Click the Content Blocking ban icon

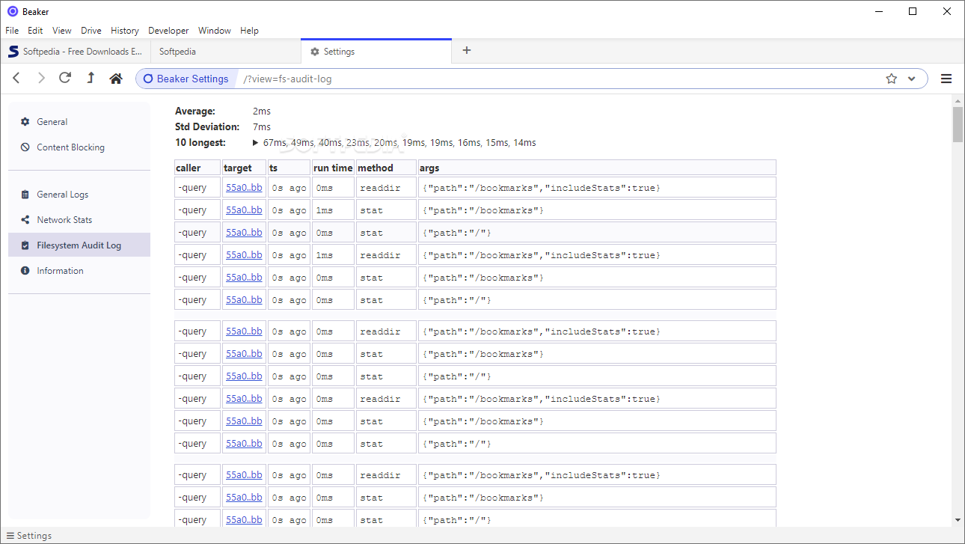pyautogui.click(x=25, y=147)
